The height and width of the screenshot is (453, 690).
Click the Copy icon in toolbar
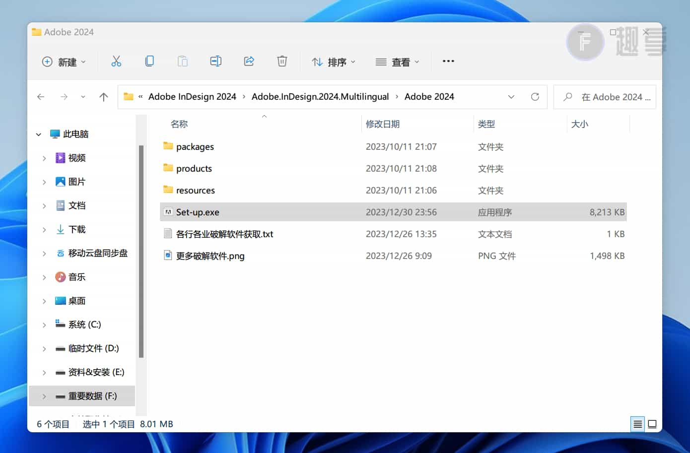tap(149, 61)
